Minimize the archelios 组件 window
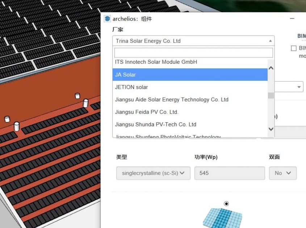This screenshot has height=228, width=306. point(292,18)
